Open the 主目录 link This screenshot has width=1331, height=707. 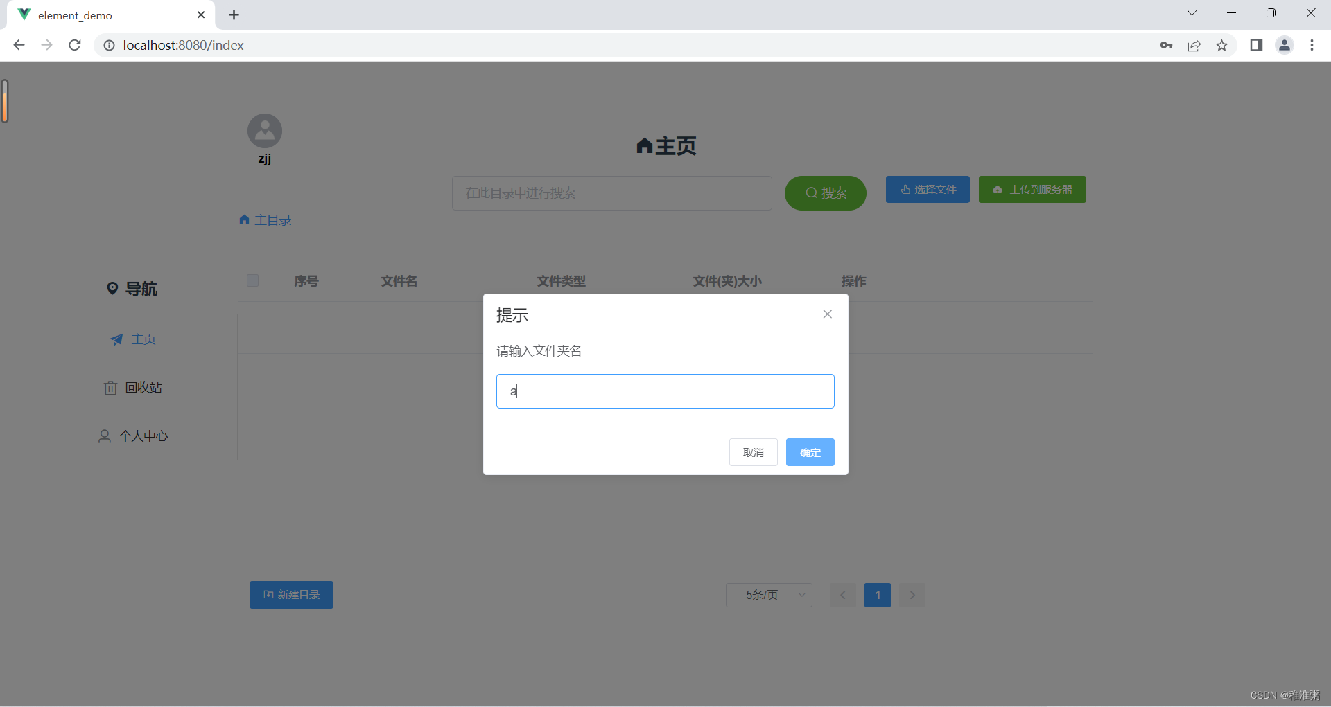(272, 220)
